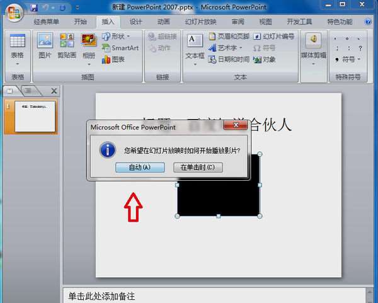Open the 开发工具 tab
The image size is (378, 303).
click(x=299, y=22)
